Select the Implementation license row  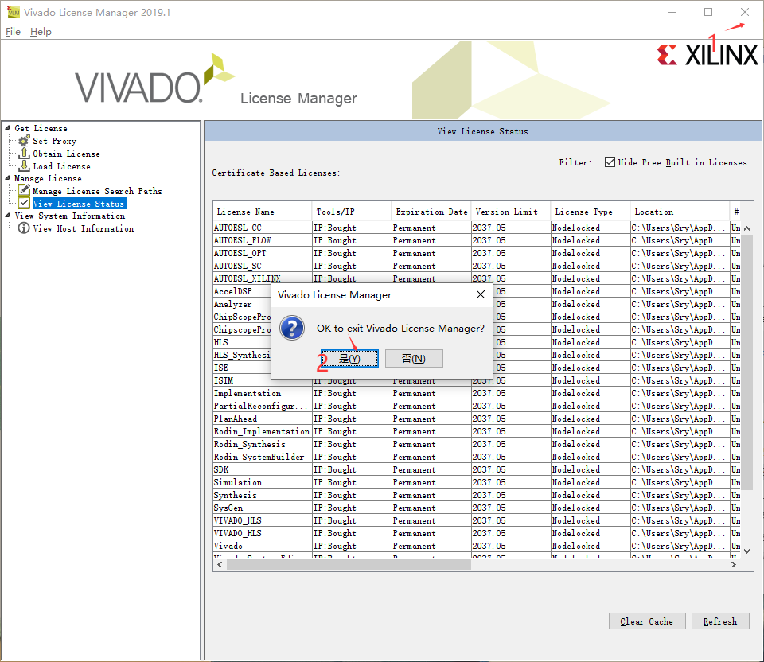(x=477, y=393)
